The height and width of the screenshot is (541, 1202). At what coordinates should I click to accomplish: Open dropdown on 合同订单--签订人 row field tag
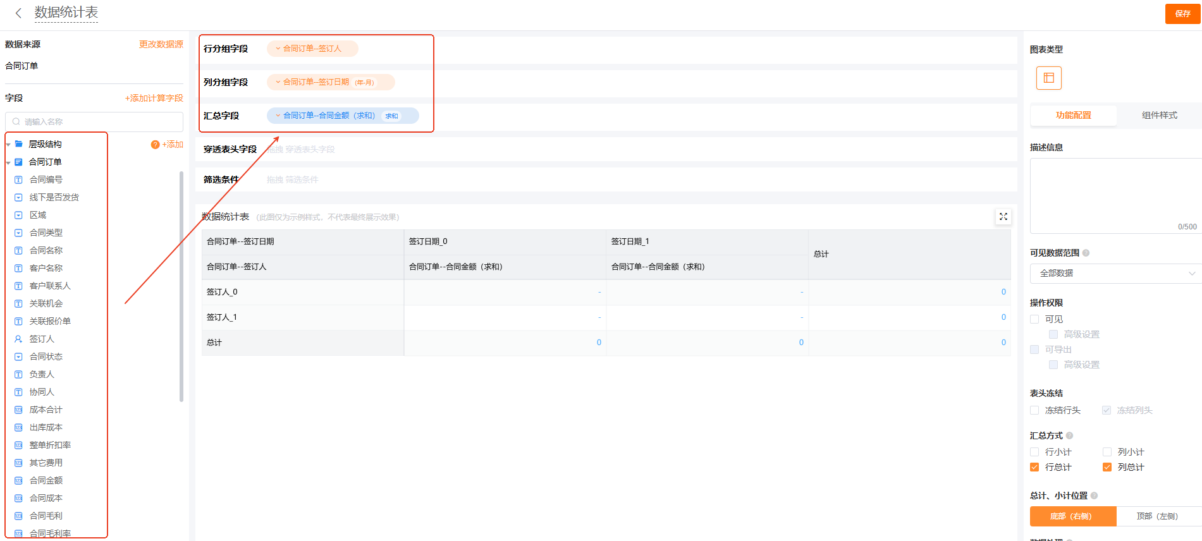(x=278, y=49)
